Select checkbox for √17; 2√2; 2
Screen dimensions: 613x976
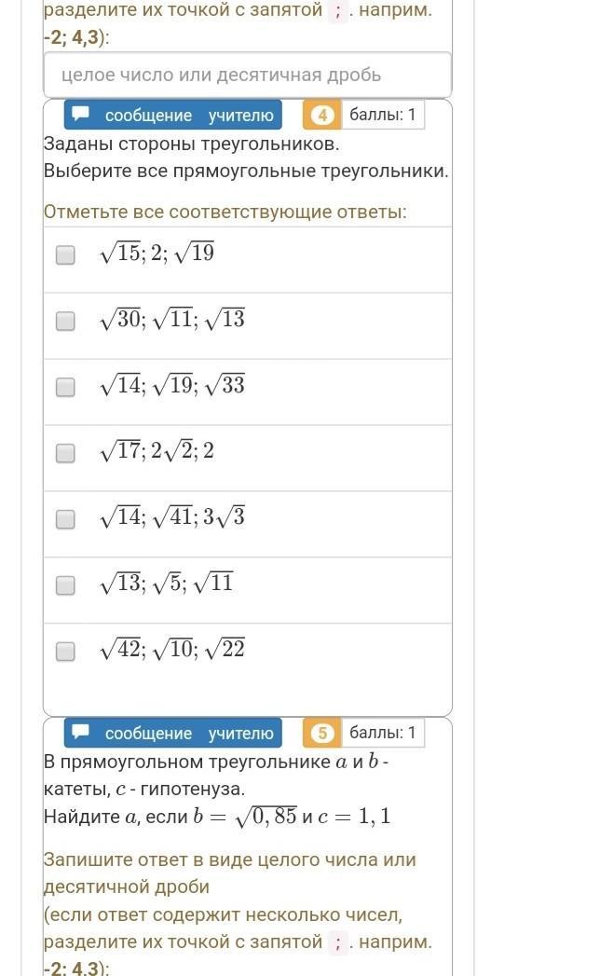(65, 453)
